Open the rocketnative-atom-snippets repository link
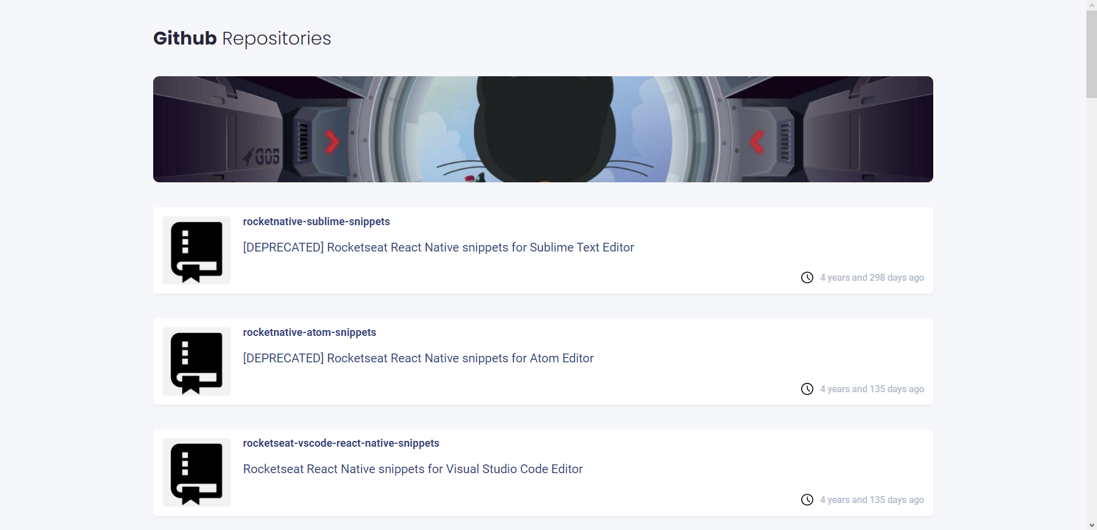1097x530 pixels. 309,332
